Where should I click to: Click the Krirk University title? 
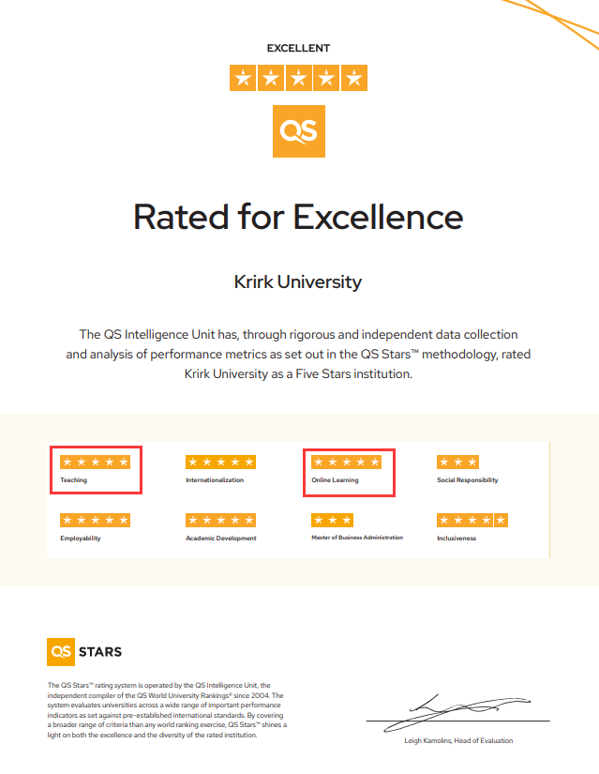298,281
